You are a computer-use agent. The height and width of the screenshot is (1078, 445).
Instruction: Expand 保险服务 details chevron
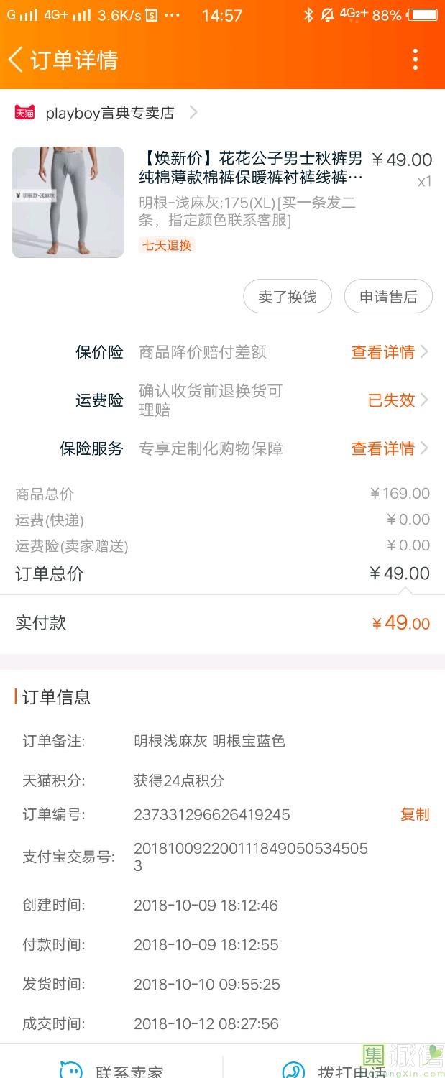click(424, 448)
